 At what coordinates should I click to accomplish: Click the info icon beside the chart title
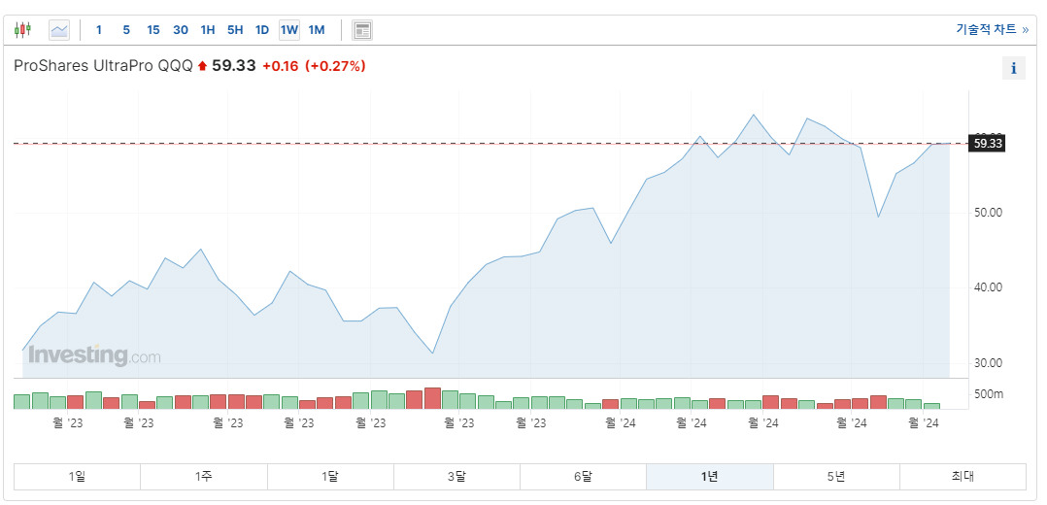1014,68
